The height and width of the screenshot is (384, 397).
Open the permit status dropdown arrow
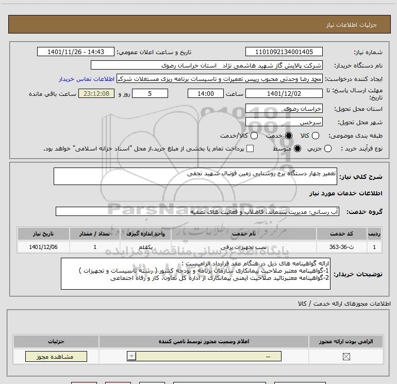(131, 356)
